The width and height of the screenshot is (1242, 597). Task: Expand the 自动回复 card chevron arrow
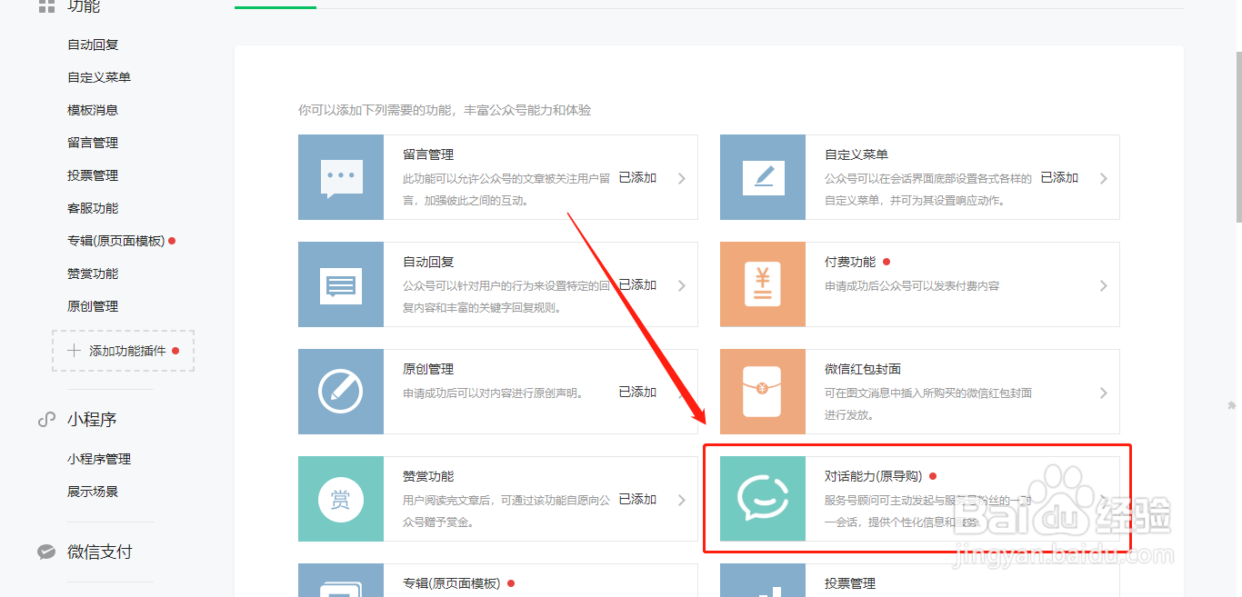(x=682, y=285)
